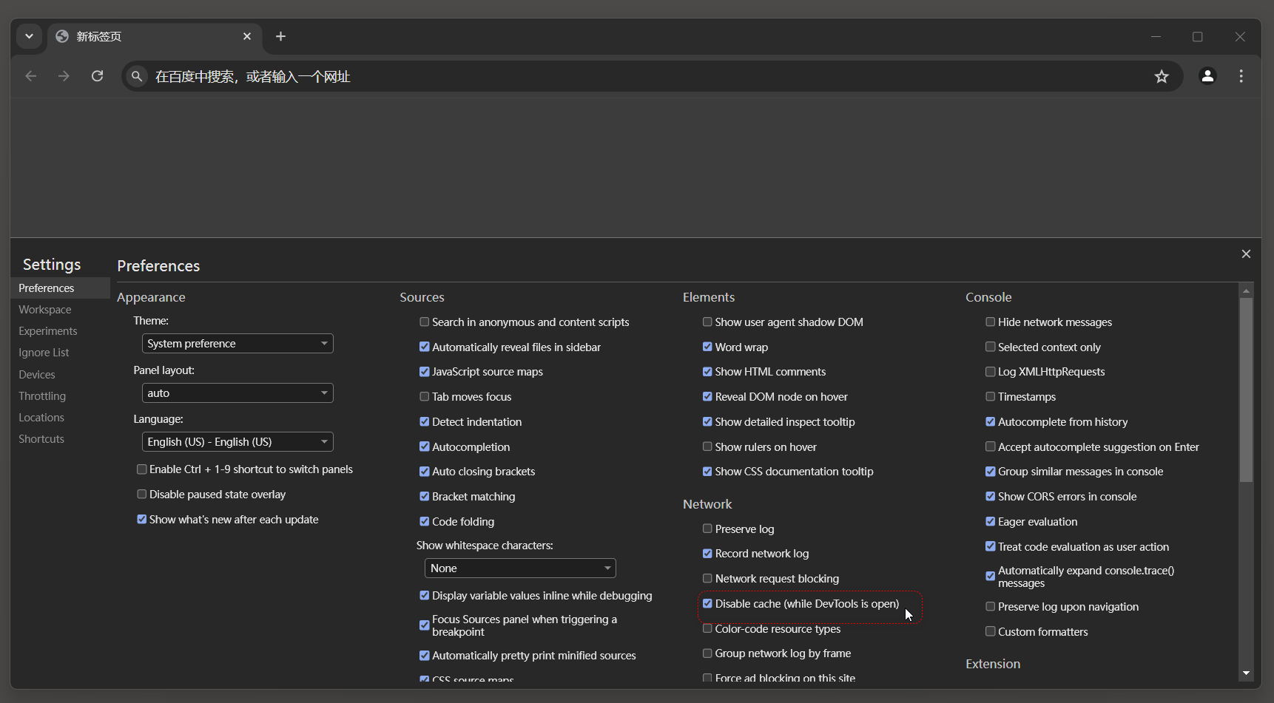Enable Color-code resource types
The width and height of the screenshot is (1274, 703).
click(x=707, y=629)
